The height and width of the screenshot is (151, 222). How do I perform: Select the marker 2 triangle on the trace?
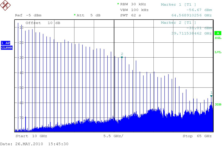[122, 57]
